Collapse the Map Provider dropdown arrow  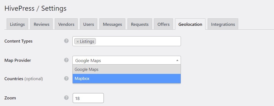point(177,60)
